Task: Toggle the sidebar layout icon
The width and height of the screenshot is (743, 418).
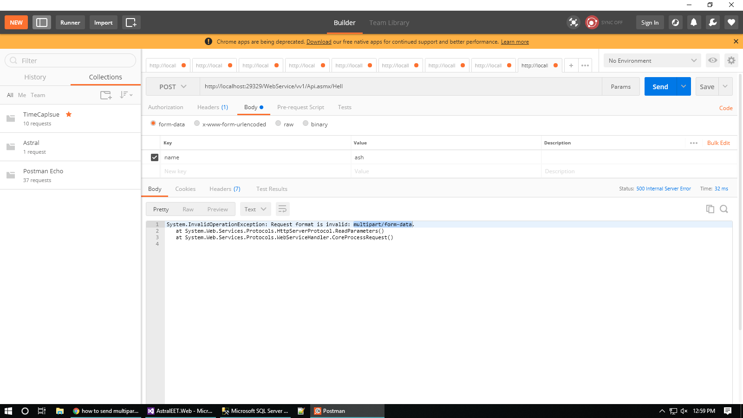Action: pyautogui.click(x=41, y=22)
